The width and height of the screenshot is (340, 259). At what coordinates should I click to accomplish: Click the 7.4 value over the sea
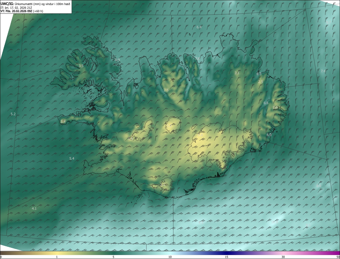click(x=323, y=71)
